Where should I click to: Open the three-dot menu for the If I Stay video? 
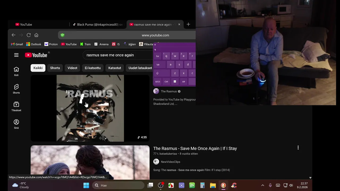coord(298,147)
